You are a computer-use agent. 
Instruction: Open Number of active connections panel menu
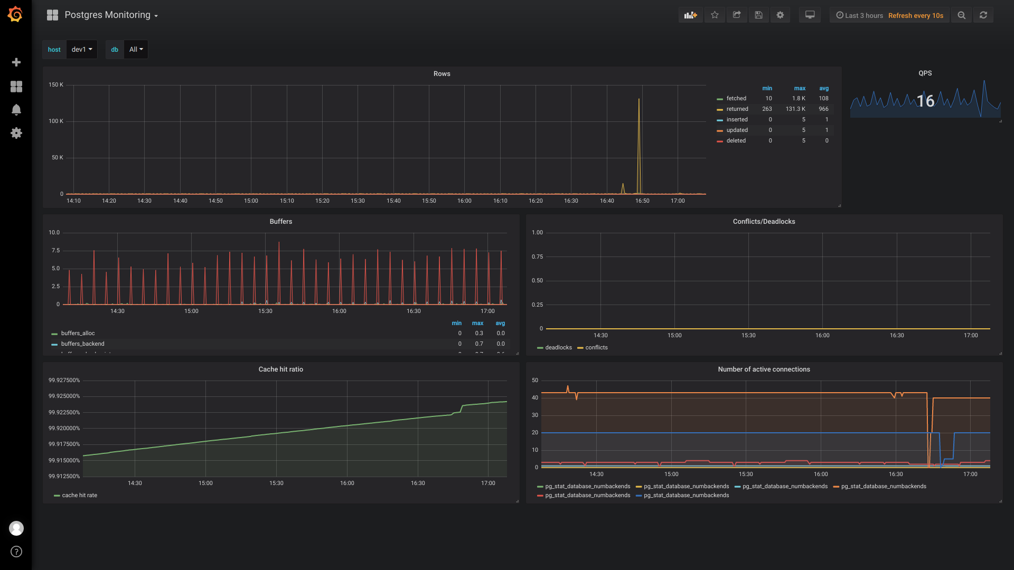tap(764, 369)
